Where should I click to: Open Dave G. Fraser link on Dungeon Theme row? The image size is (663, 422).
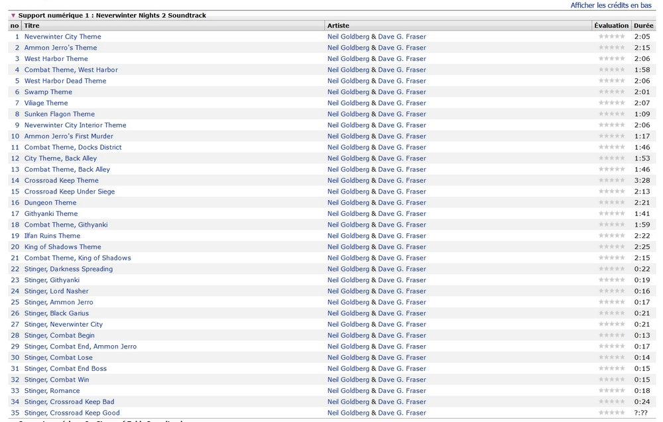(402, 202)
